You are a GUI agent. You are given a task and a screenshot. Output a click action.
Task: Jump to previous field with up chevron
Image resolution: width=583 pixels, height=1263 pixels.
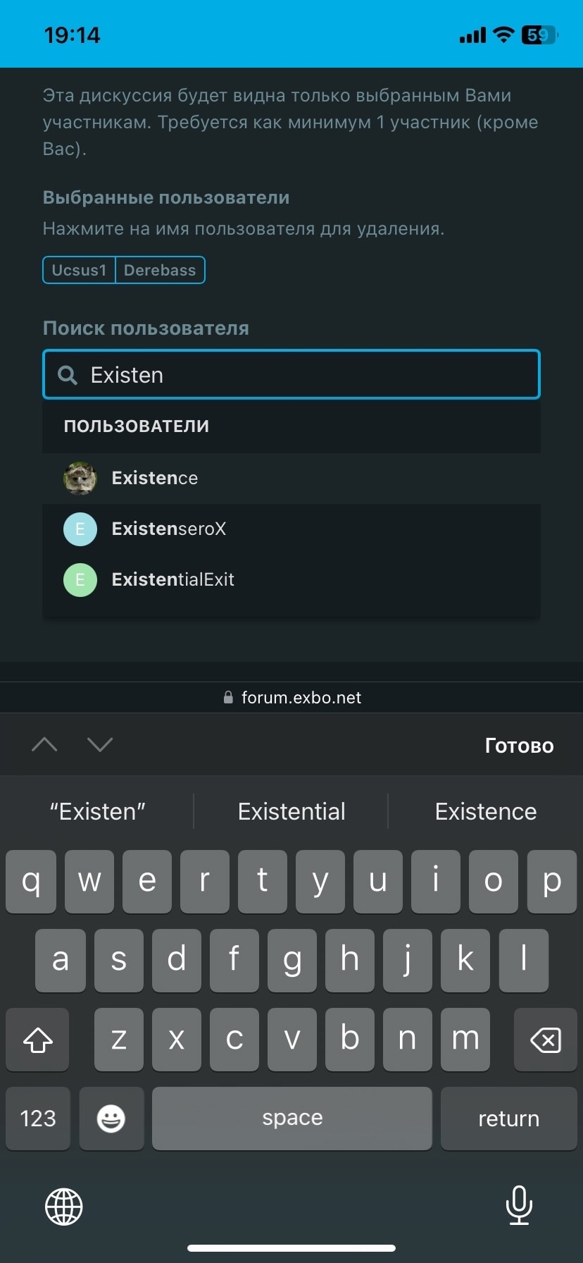(x=45, y=744)
